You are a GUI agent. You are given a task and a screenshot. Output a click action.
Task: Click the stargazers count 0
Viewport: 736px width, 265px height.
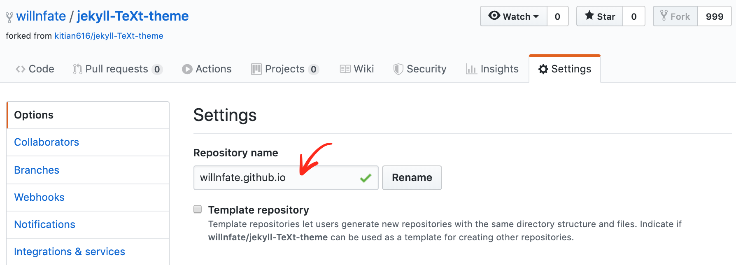point(634,16)
